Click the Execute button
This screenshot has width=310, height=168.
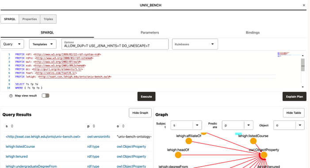click(146, 96)
